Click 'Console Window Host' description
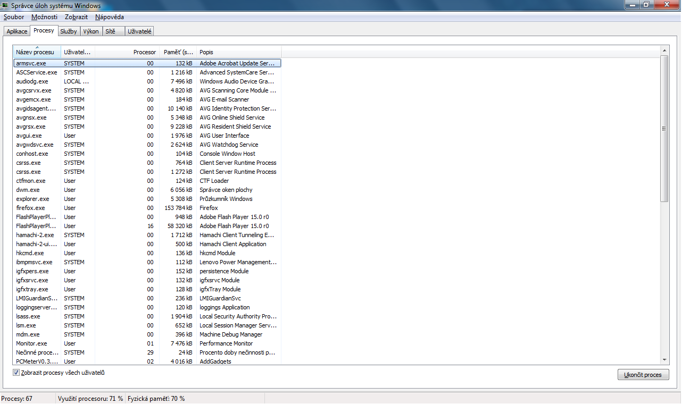The image size is (698, 404). tap(228, 154)
